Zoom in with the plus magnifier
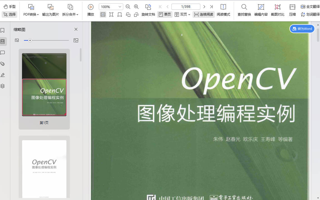 click(136, 7)
